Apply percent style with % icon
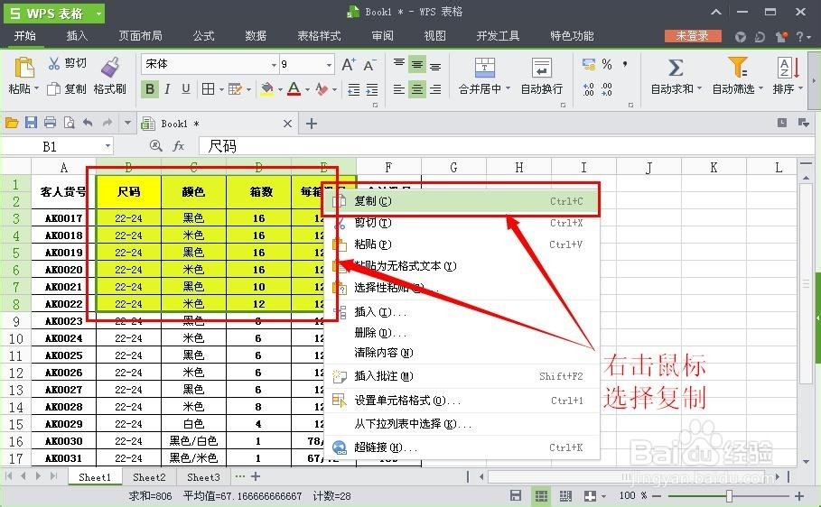The image size is (821, 507). click(607, 64)
